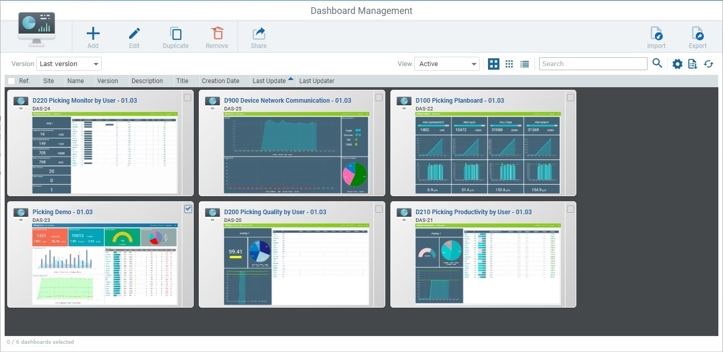Refresh the dashboard list
Screen dimensions: 723x352
click(x=709, y=63)
